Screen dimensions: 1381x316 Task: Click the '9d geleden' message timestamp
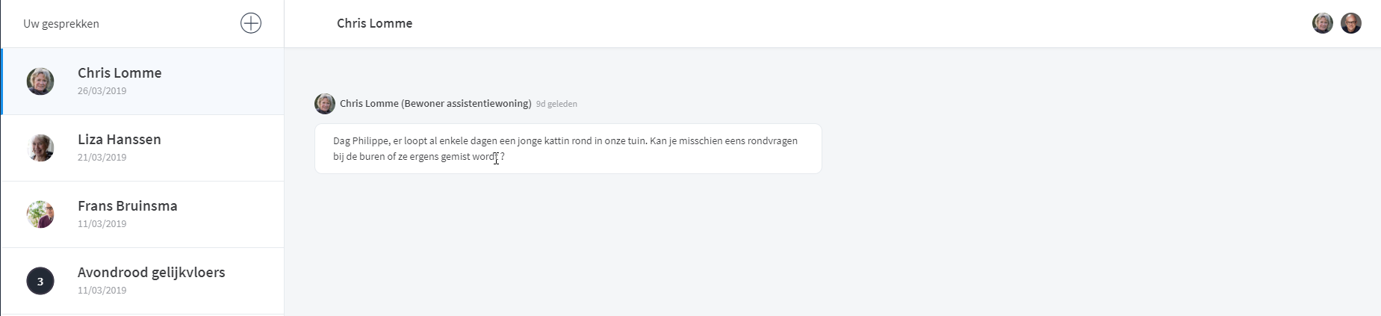pyautogui.click(x=556, y=105)
